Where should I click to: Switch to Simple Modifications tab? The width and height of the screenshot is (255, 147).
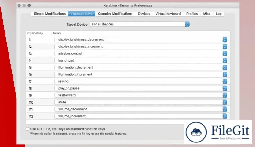pyautogui.click(x=50, y=14)
